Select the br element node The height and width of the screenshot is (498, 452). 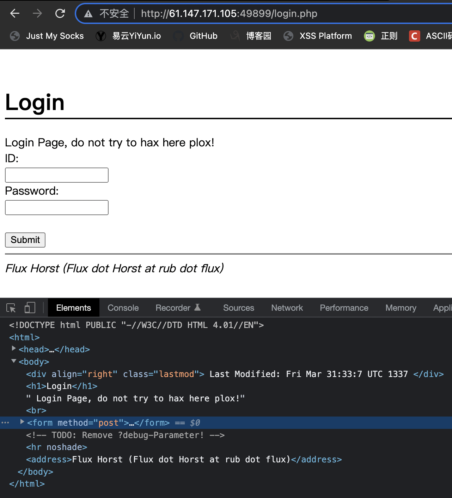click(x=36, y=411)
